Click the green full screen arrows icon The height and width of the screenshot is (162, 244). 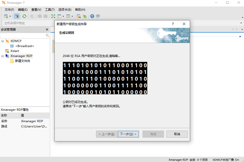(x=53, y=16)
